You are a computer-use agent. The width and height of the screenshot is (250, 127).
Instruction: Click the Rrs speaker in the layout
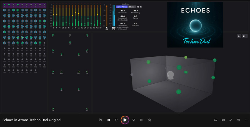click(x=87, y=109)
